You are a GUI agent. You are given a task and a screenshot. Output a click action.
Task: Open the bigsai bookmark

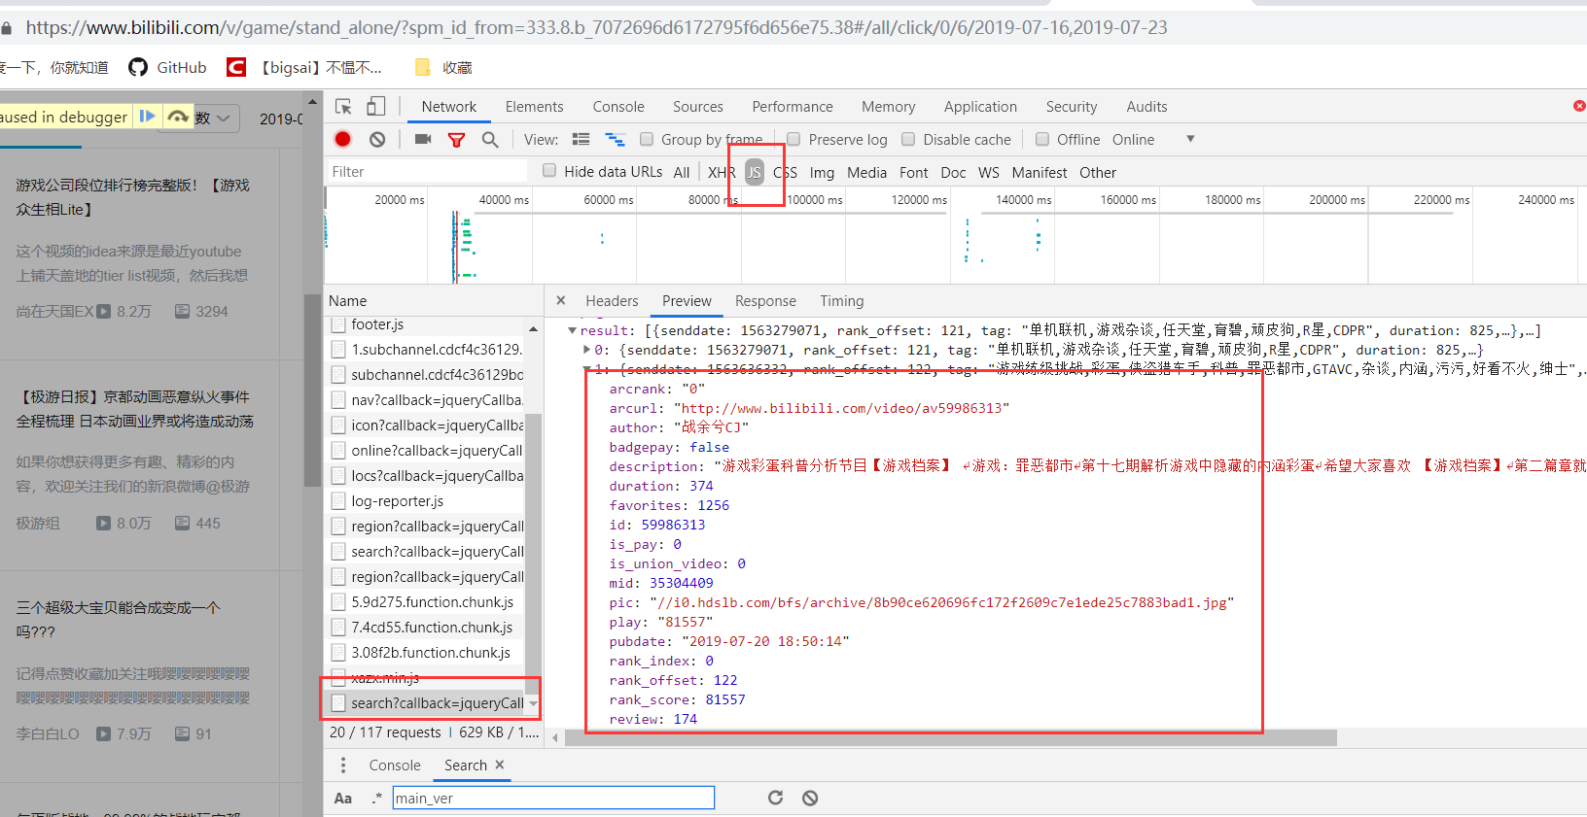(304, 67)
